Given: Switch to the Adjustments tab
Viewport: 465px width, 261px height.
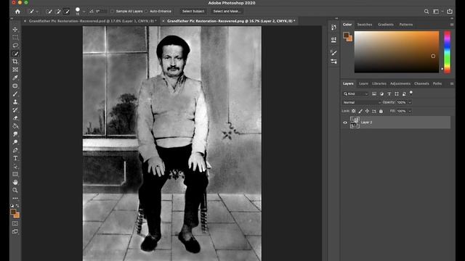Looking at the screenshot, I should point(400,84).
